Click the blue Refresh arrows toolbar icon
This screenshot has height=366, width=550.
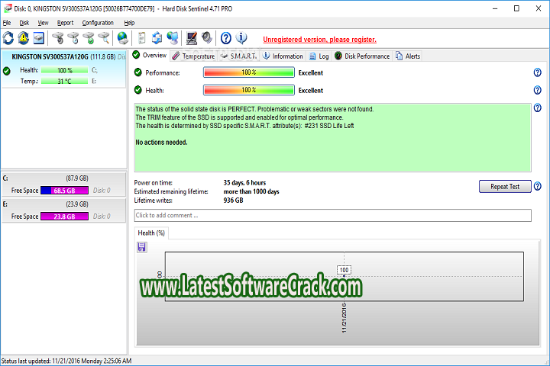pyautogui.click(x=8, y=38)
